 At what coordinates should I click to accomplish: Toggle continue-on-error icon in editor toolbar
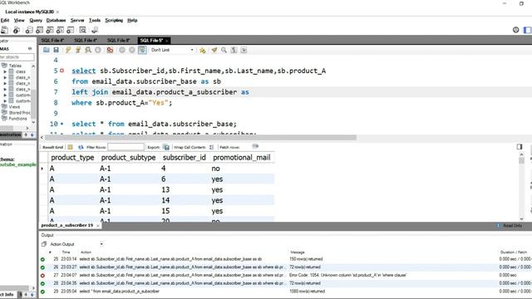pos(110,50)
